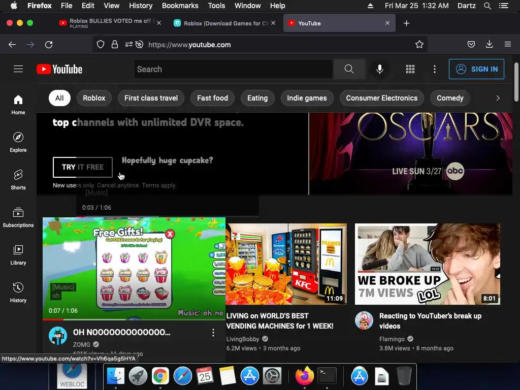Filter feed by Consumer Electronics chip
This screenshot has width=520, height=390.
point(382,98)
